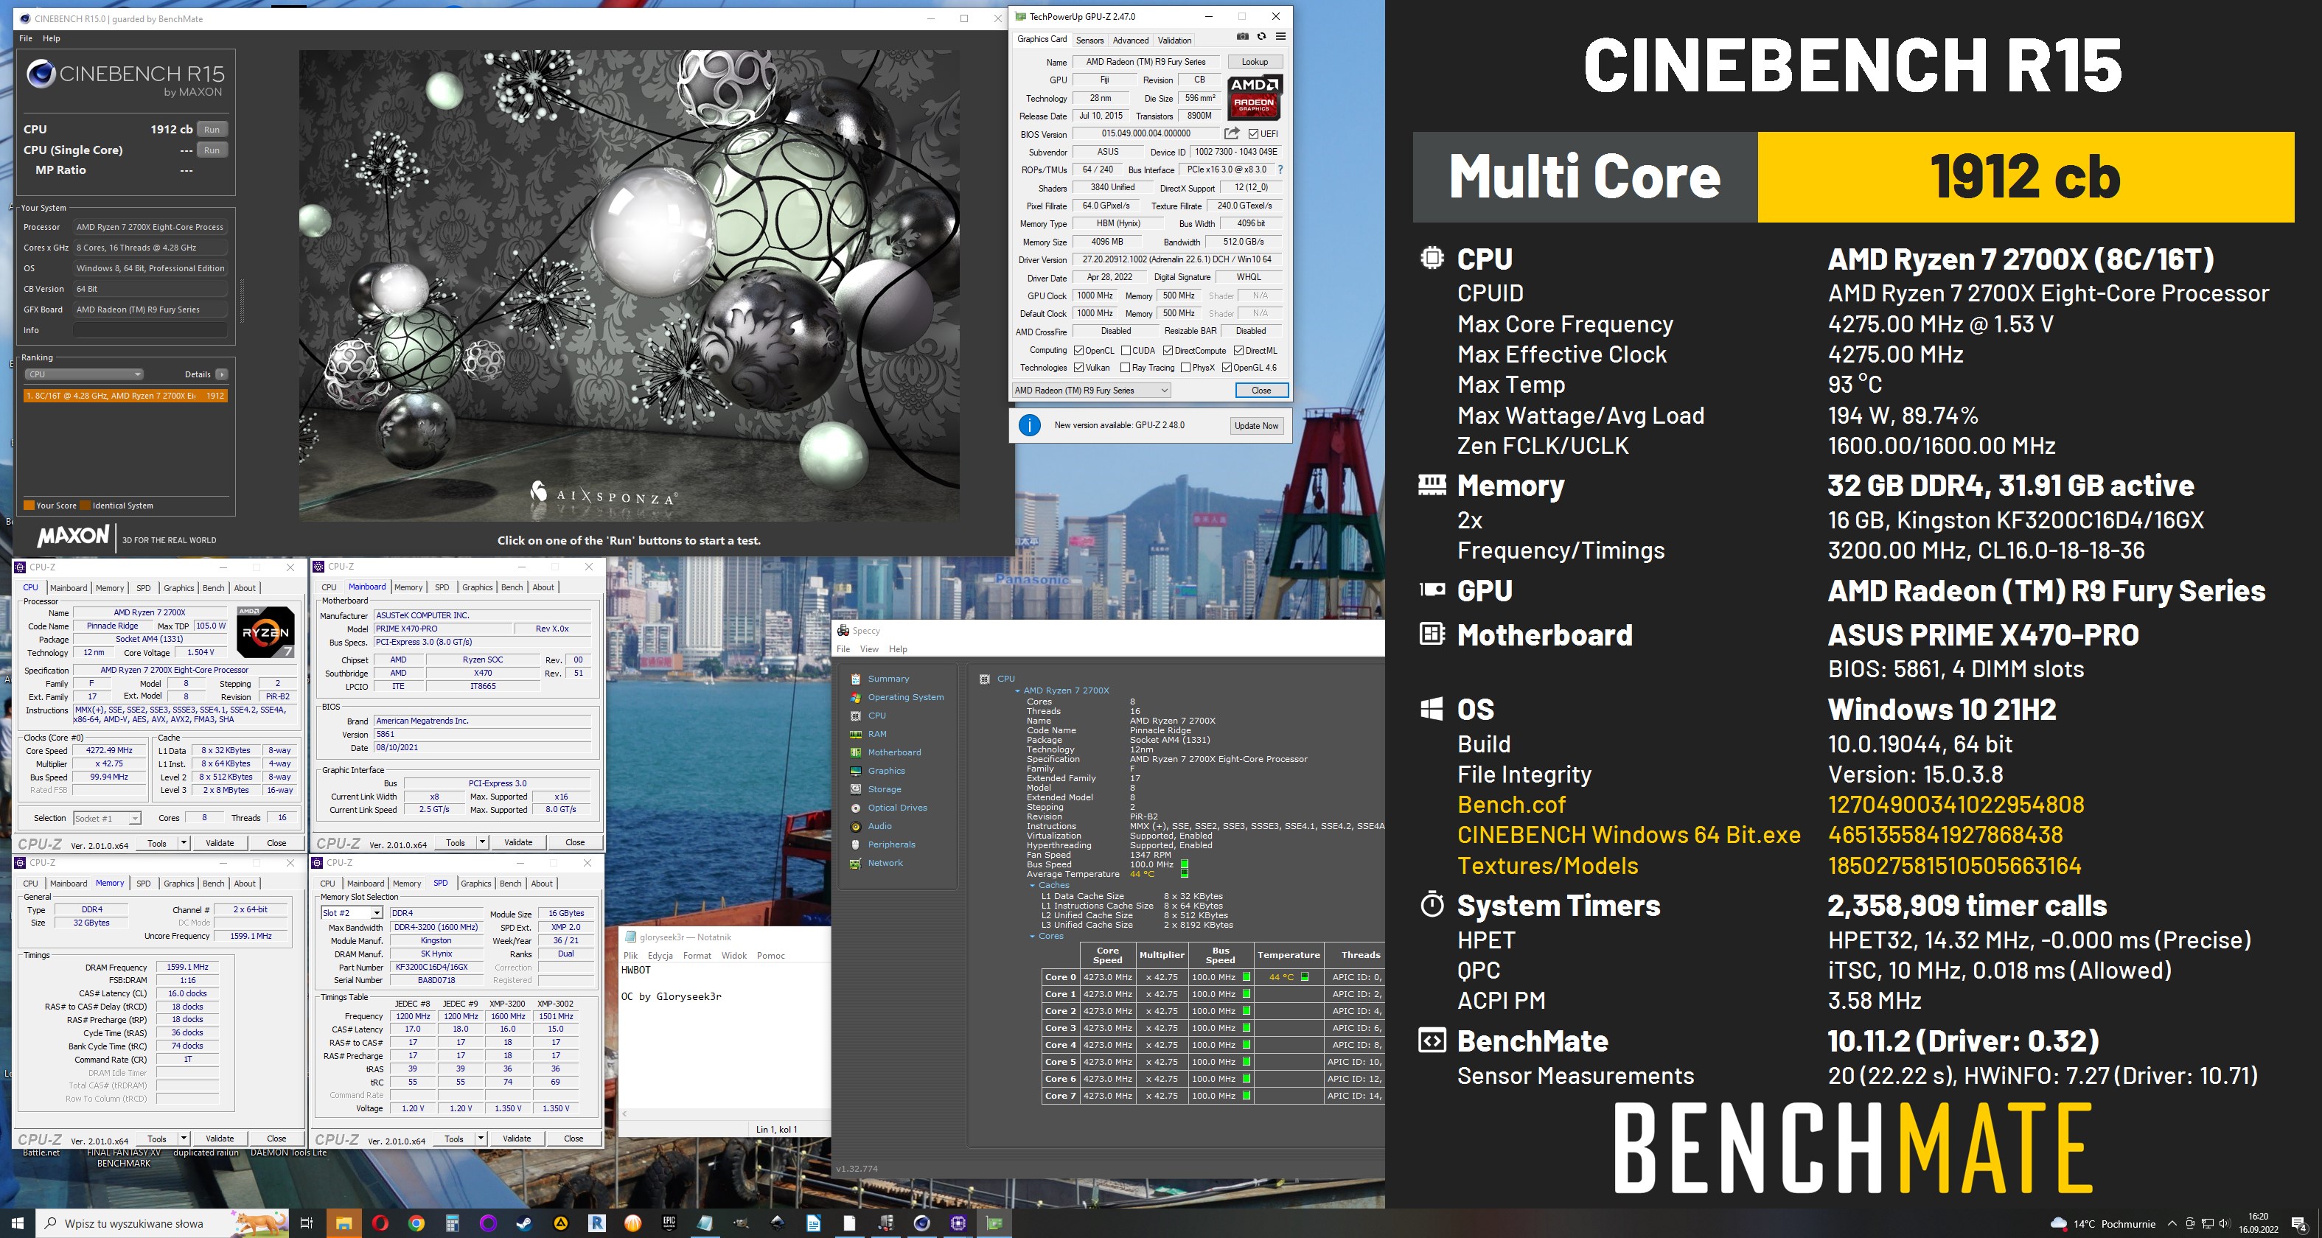Open Google Chrome from taskbar
2322x1238 pixels.
coord(416,1223)
